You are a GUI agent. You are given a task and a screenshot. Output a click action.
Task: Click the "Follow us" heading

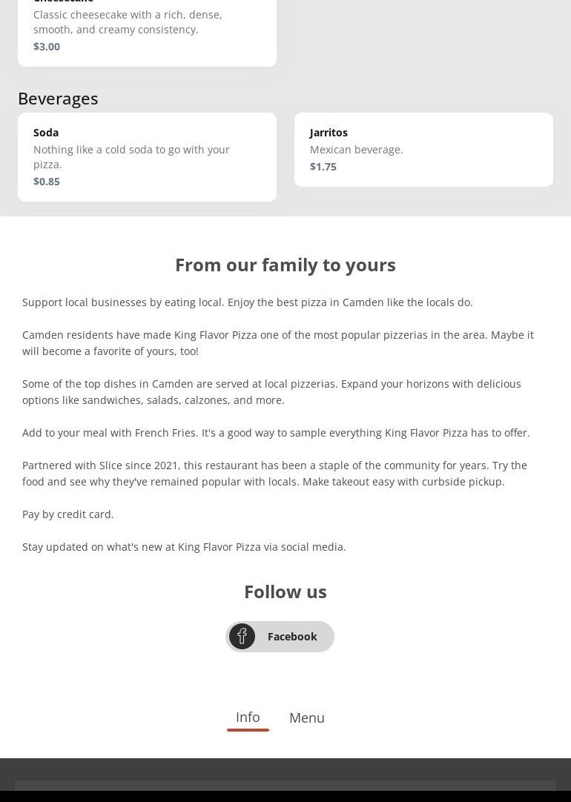pyautogui.click(x=285, y=591)
